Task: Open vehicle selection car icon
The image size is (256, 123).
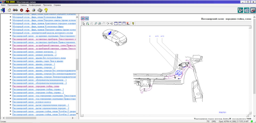Action: pos(15,10)
